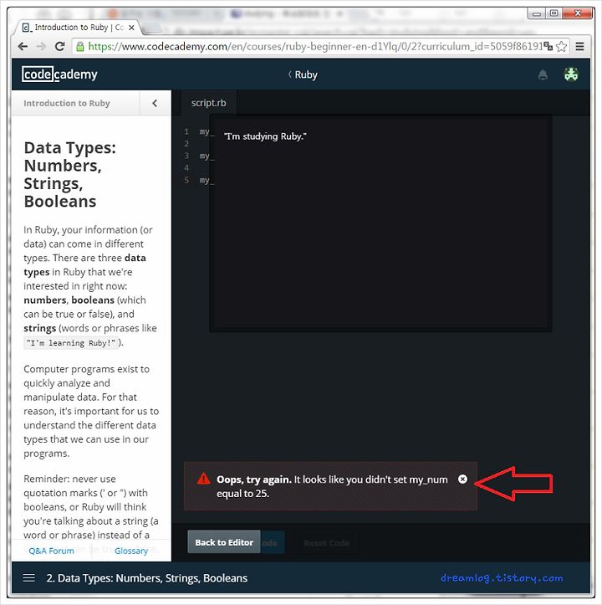Click the 'Oops, try again.' error text
602x605 pixels.
coord(253,479)
